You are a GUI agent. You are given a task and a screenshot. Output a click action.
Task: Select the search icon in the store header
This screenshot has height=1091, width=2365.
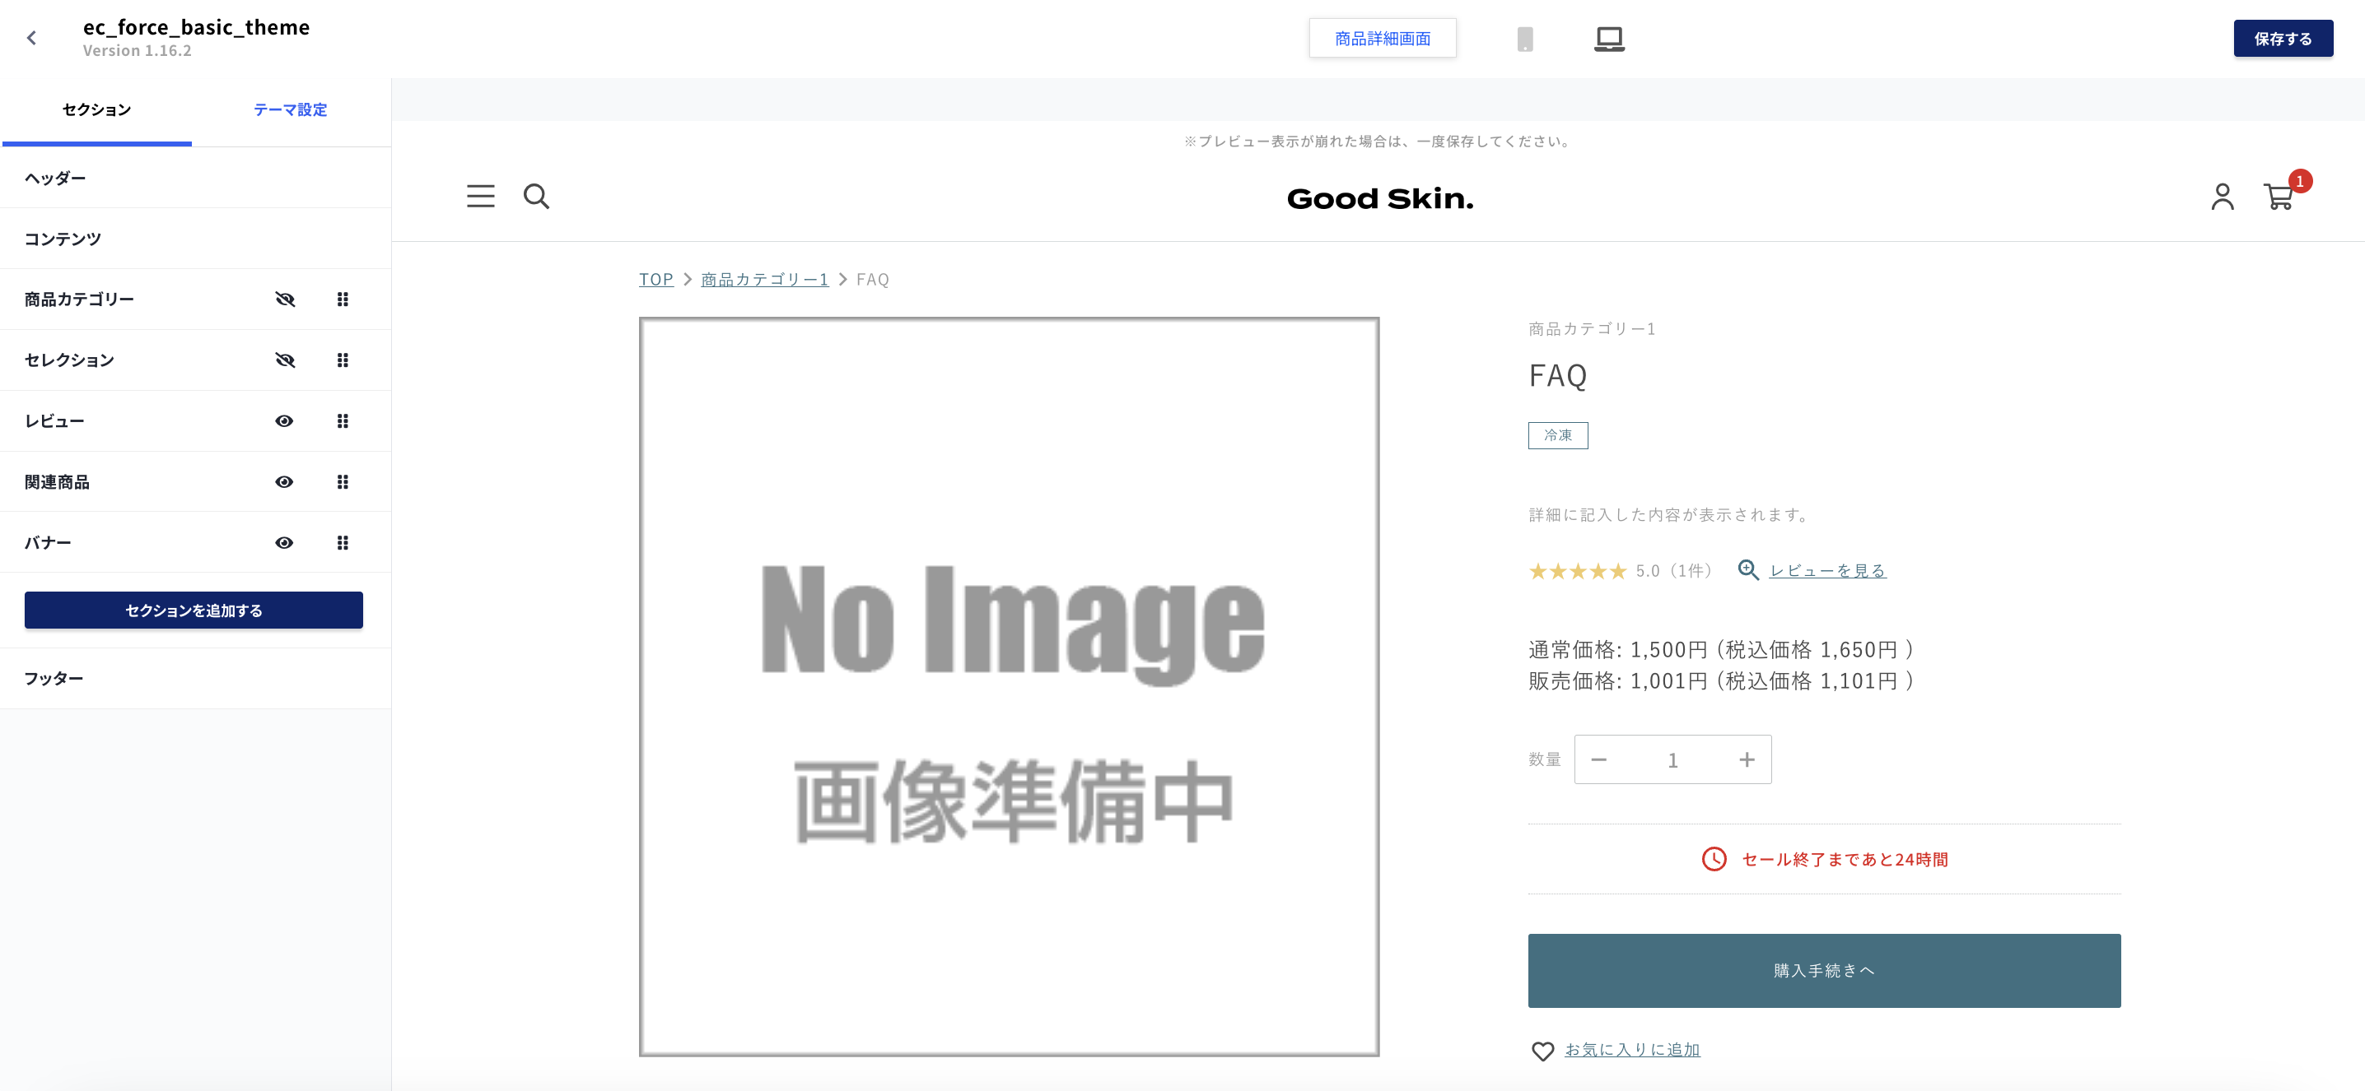tap(537, 196)
